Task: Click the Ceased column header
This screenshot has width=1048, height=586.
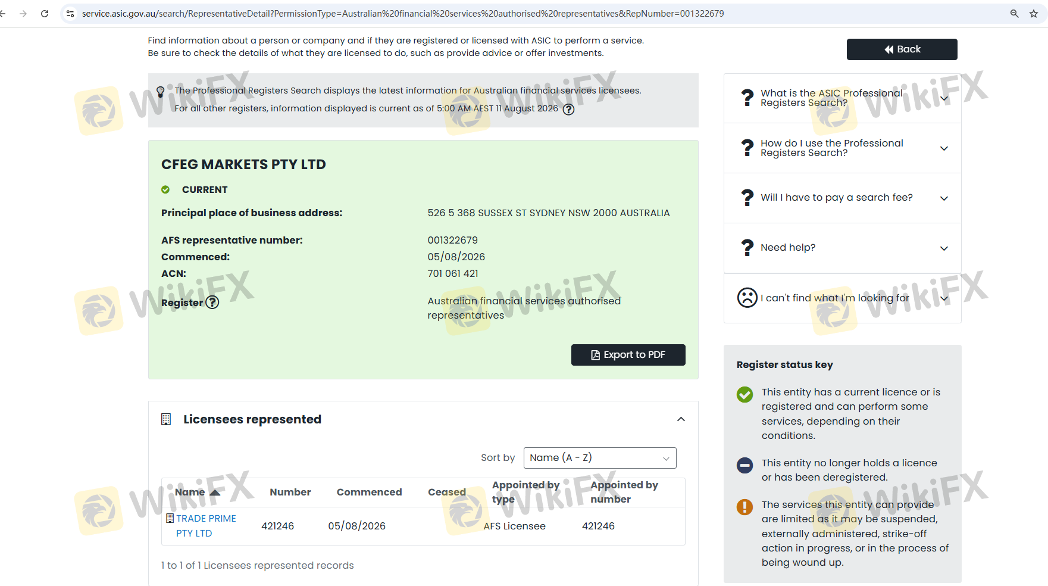Action: pos(447,493)
